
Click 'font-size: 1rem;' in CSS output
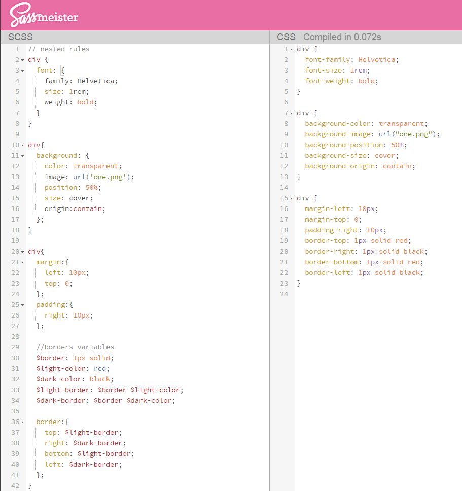(337, 71)
